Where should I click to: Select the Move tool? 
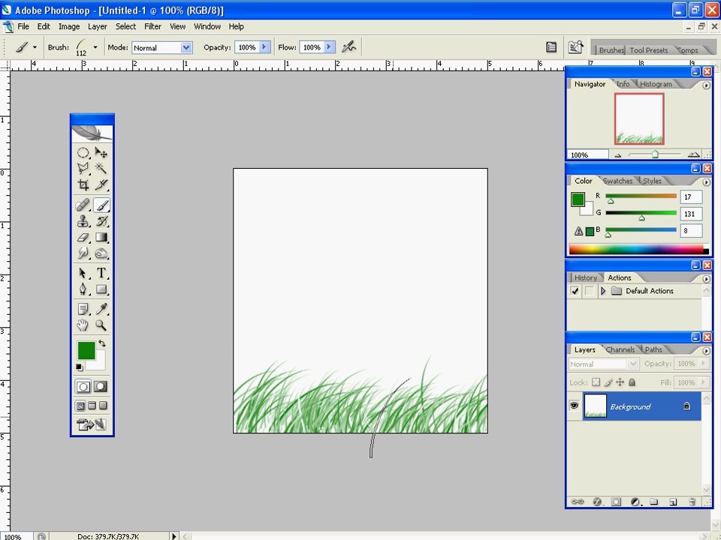coord(101,152)
